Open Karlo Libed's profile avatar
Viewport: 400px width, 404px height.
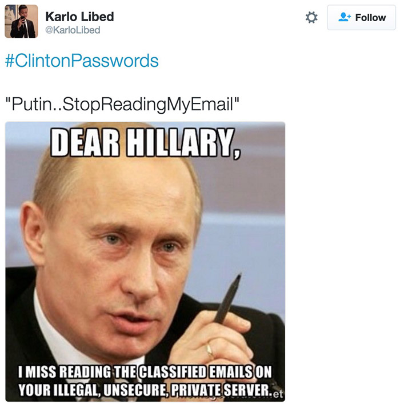21,21
